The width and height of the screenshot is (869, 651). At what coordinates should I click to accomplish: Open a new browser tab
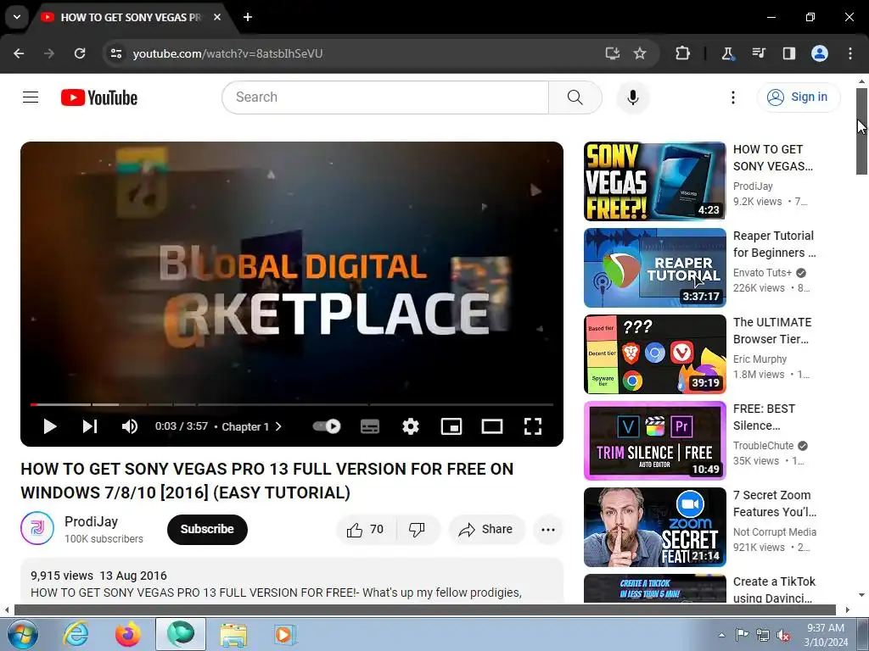(x=248, y=17)
